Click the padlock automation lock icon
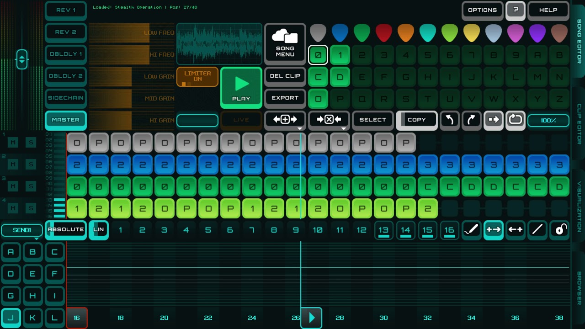Image resolution: width=585 pixels, height=329 pixels. (559, 230)
